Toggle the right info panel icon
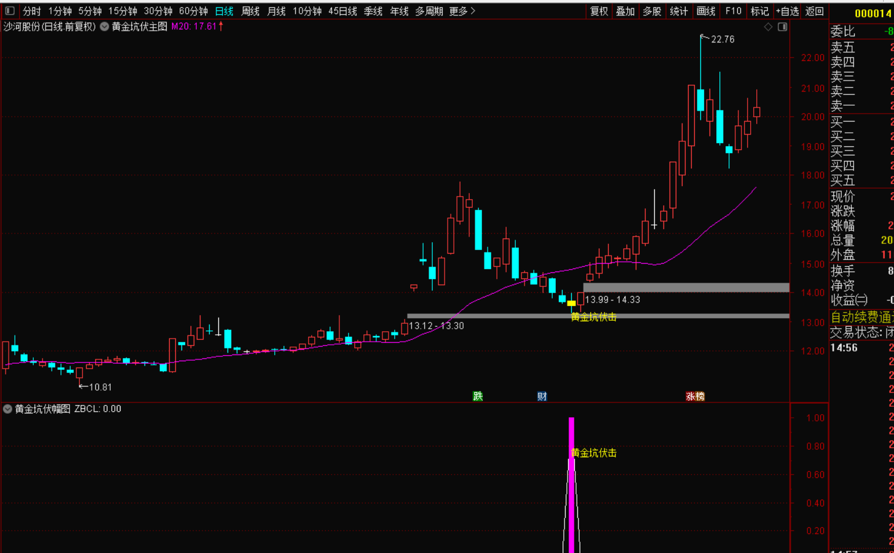This screenshot has height=553, width=894. tap(782, 27)
